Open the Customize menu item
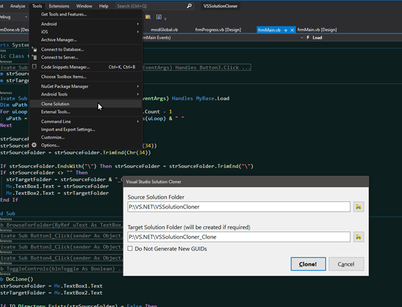Screen dimensions: 402x307 [x=86, y=138]
